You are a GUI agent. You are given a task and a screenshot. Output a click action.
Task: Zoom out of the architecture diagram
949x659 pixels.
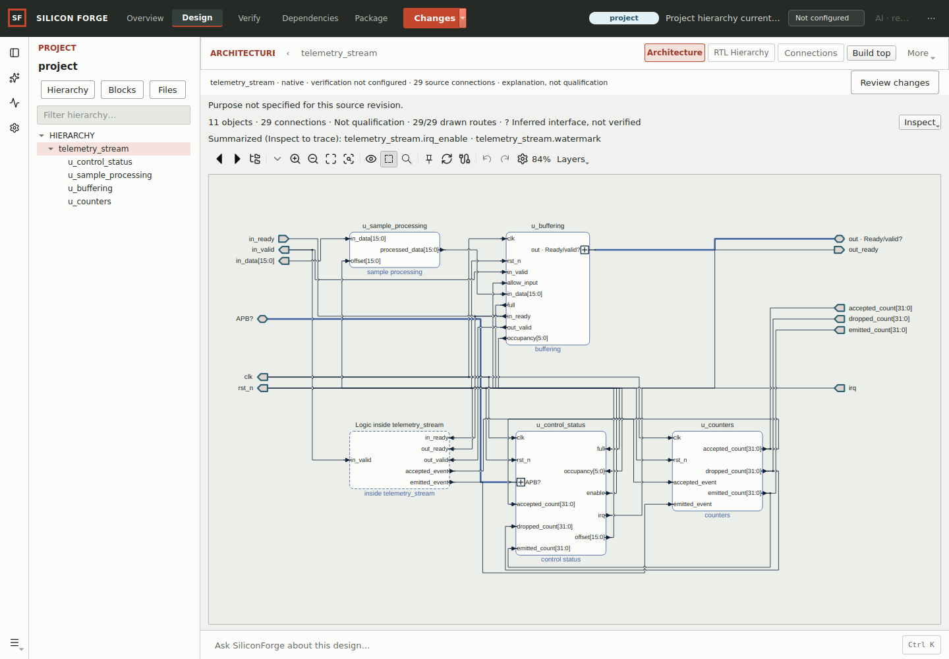(313, 159)
